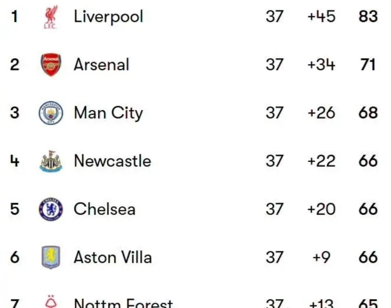Click the Man City club crest
This screenshot has height=308, width=391.
pos(51,113)
